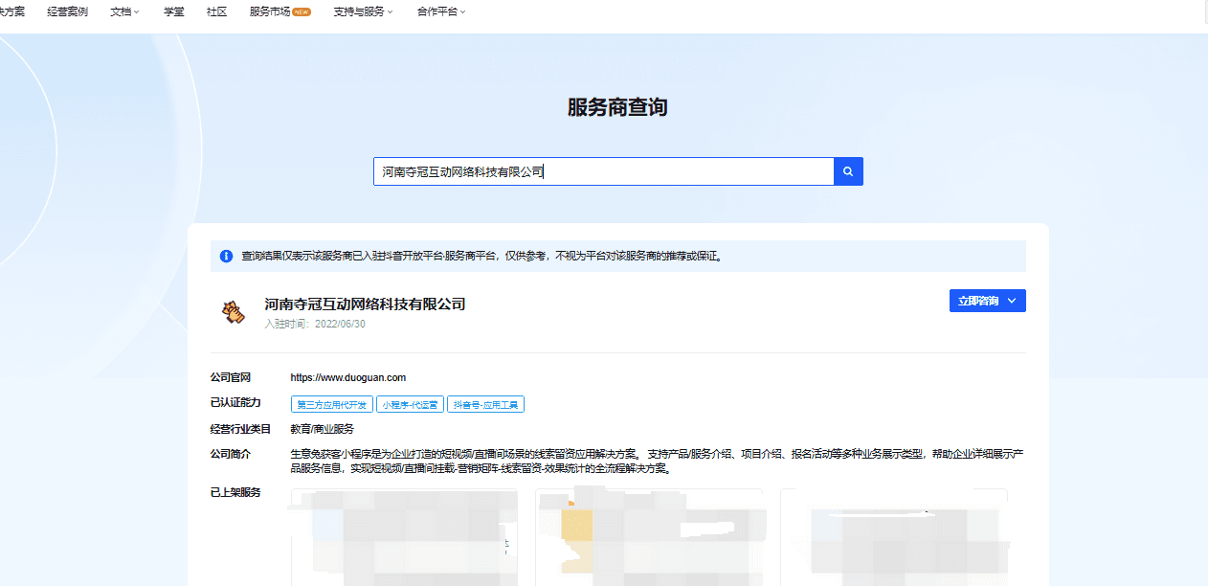The width and height of the screenshot is (1208, 586).
Task: Expand the 支持与服务 dropdown menu
Action: [364, 11]
